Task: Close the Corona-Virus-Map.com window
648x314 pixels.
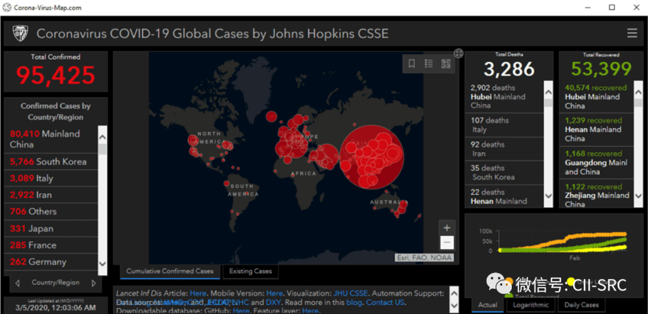Action: (x=635, y=7)
